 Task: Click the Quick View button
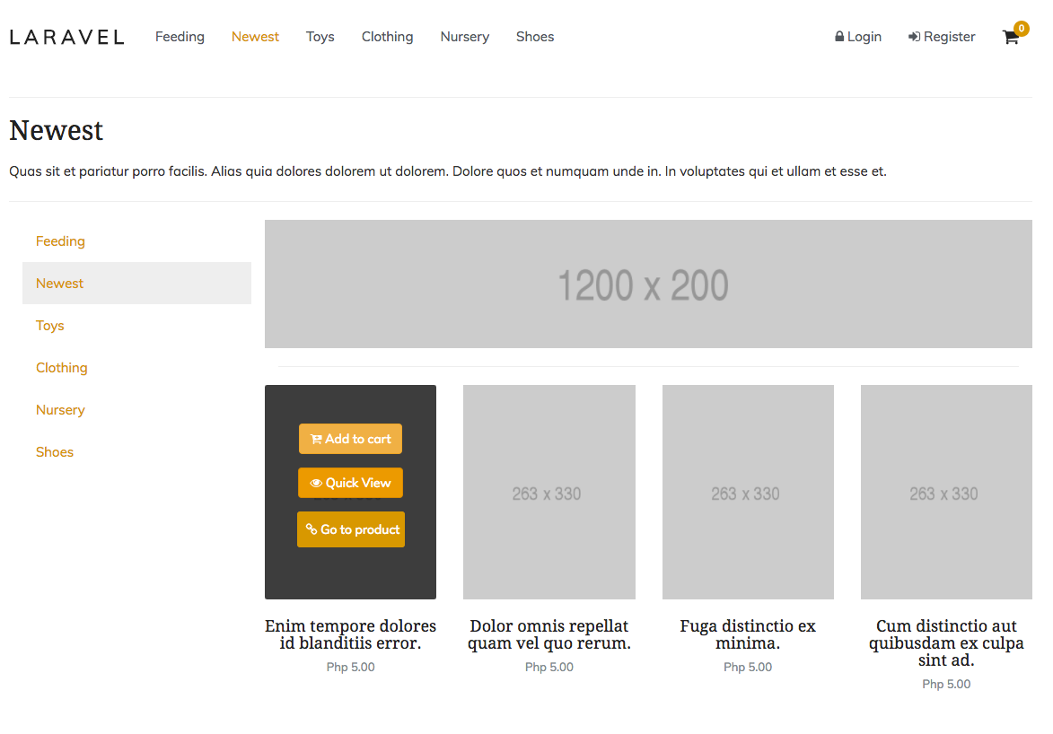pos(351,483)
